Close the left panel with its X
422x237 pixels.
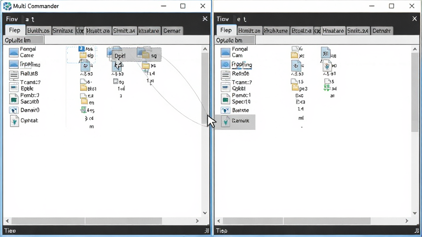(x=205, y=19)
